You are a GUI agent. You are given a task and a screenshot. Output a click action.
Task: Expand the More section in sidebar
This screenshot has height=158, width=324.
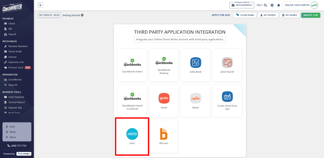(x=13, y=137)
